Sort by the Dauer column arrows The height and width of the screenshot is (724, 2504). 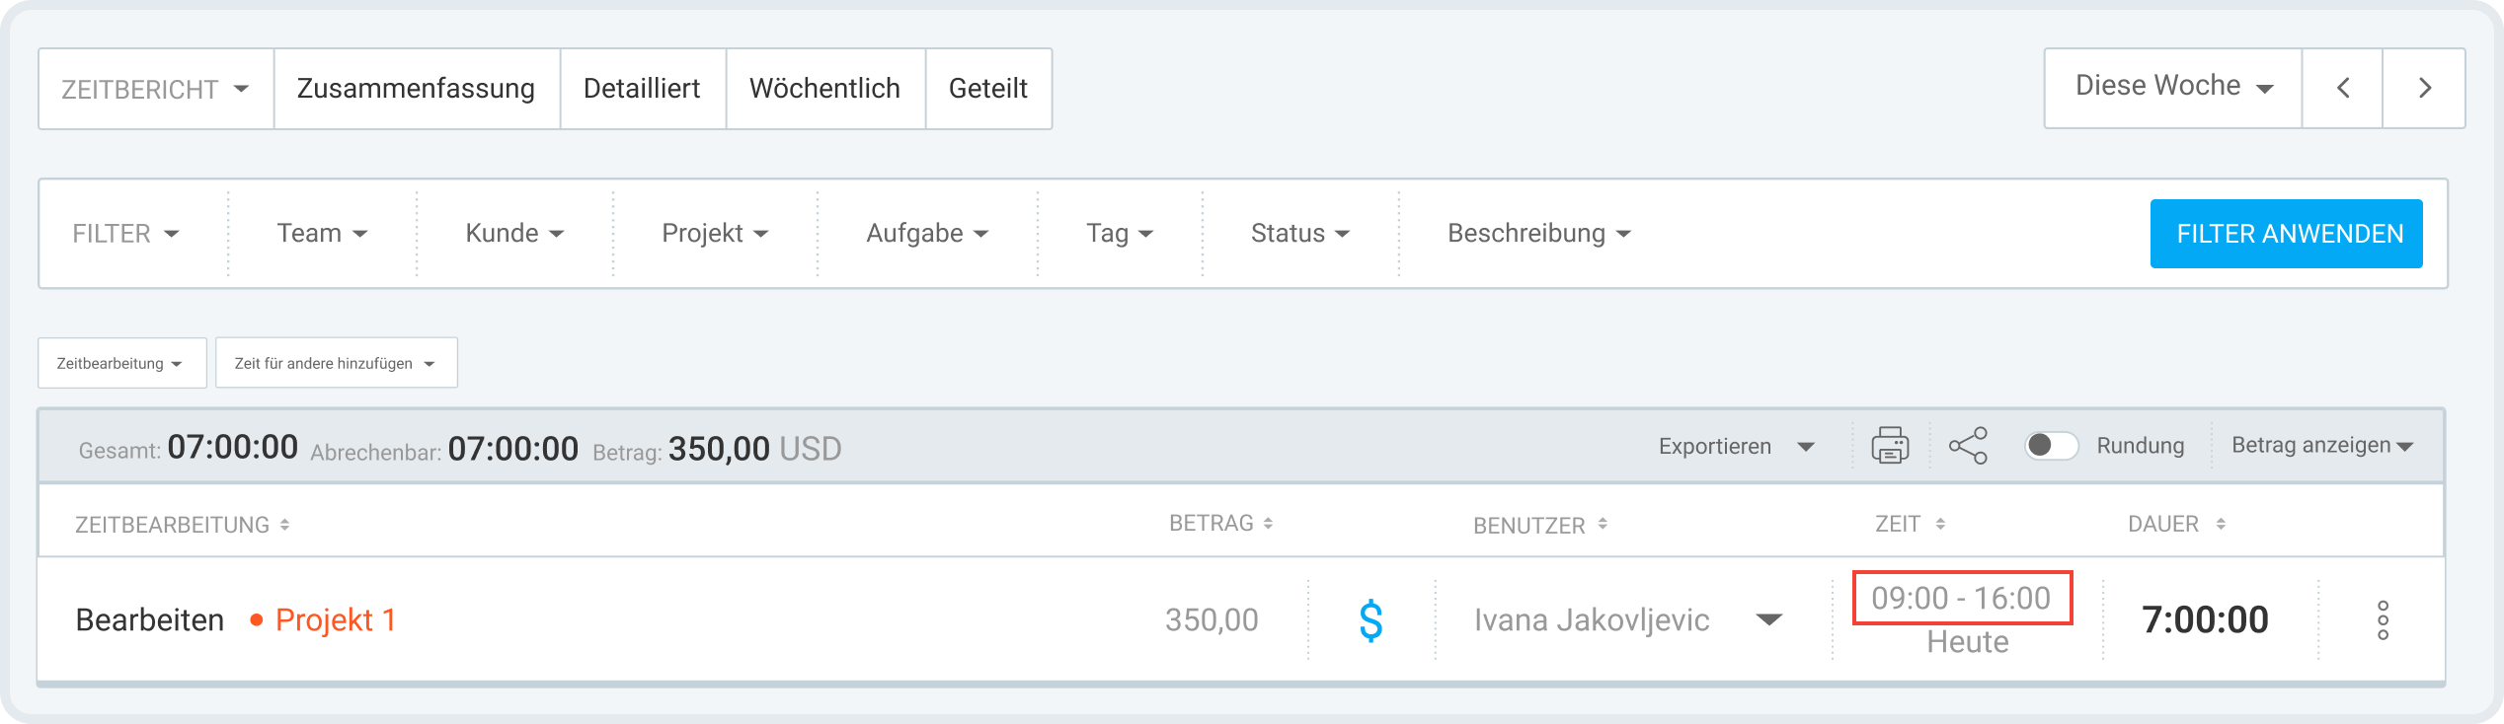point(2221,525)
